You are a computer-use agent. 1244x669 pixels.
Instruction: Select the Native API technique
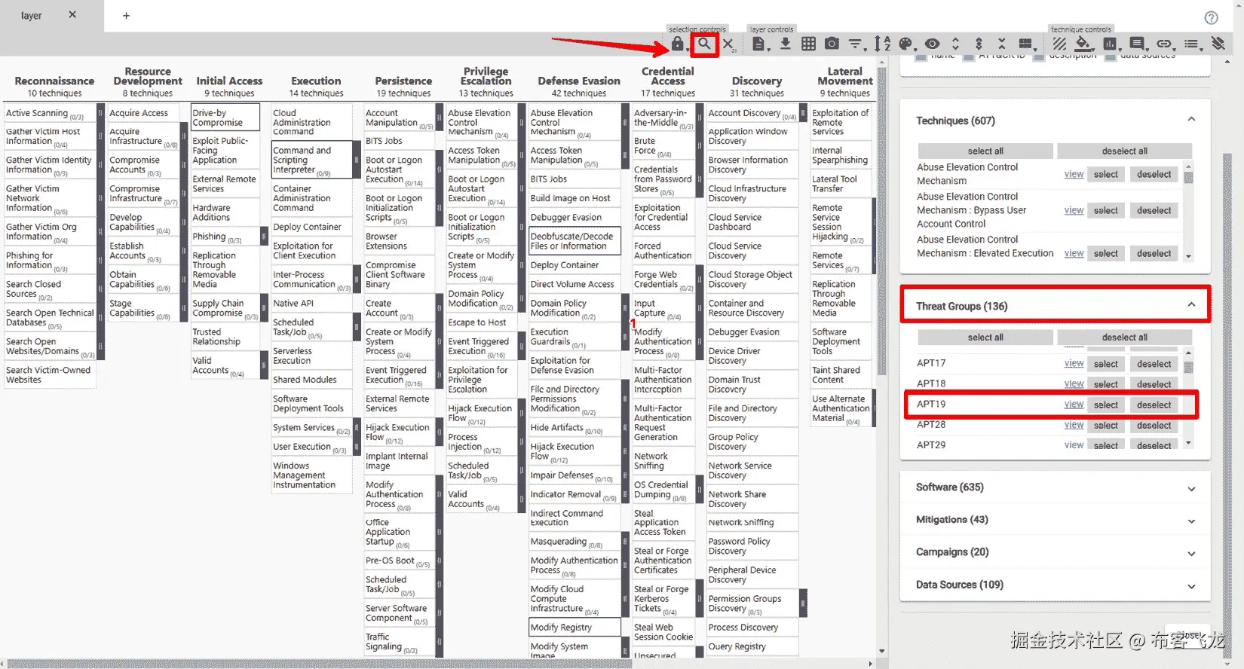pos(311,303)
